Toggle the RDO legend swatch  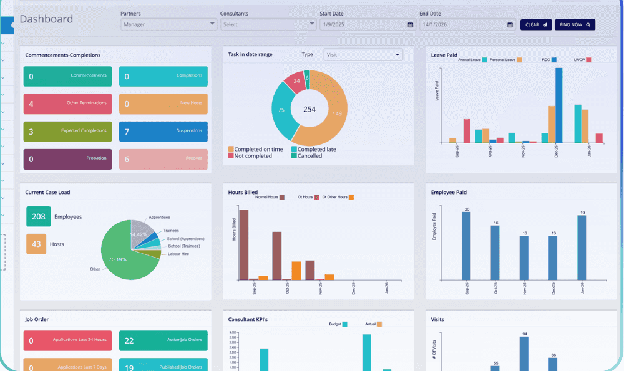[554, 60]
